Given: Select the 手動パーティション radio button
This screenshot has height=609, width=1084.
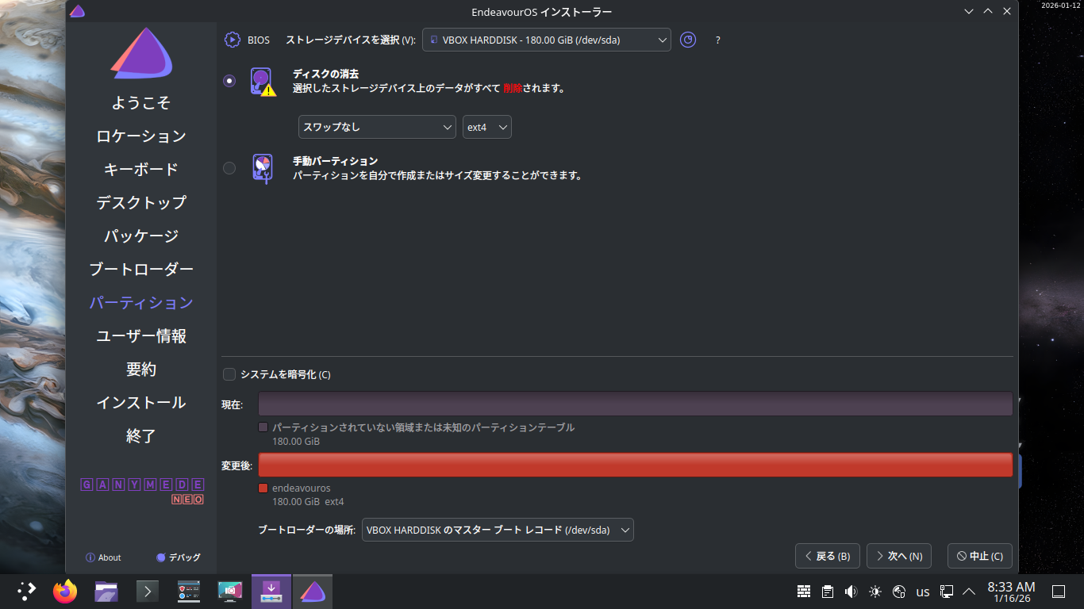Looking at the screenshot, I should click(229, 168).
